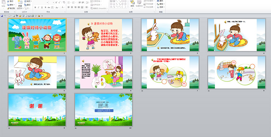Click the Italic formatting icon
The width and height of the screenshot is (271, 137).
(x=39, y=8)
